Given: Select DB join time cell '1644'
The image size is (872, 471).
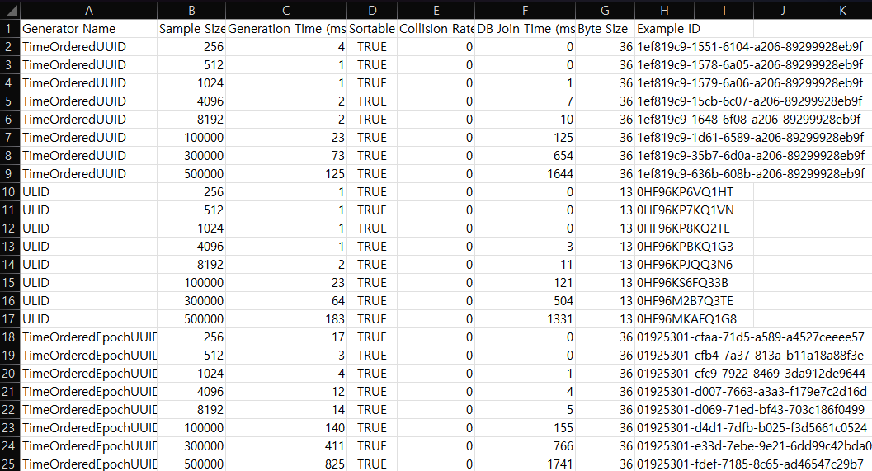Looking at the screenshot, I should click(x=525, y=173).
